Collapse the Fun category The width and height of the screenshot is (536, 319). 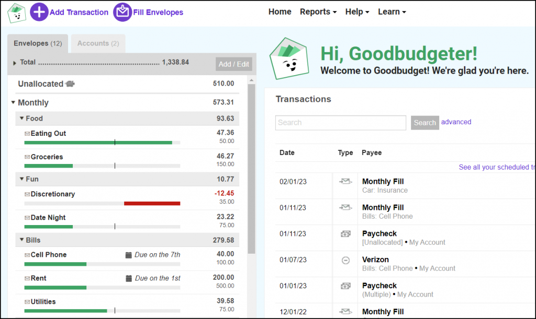point(21,179)
